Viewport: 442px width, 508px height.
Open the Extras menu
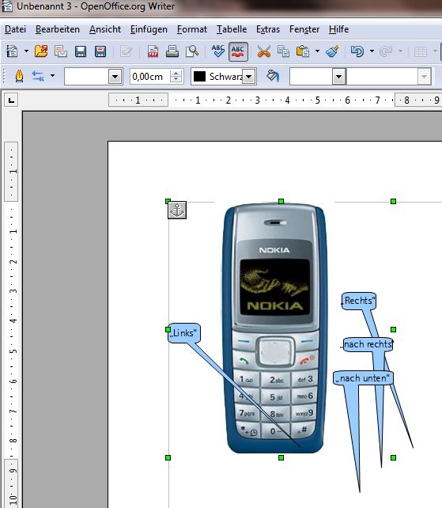pyautogui.click(x=268, y=29)
